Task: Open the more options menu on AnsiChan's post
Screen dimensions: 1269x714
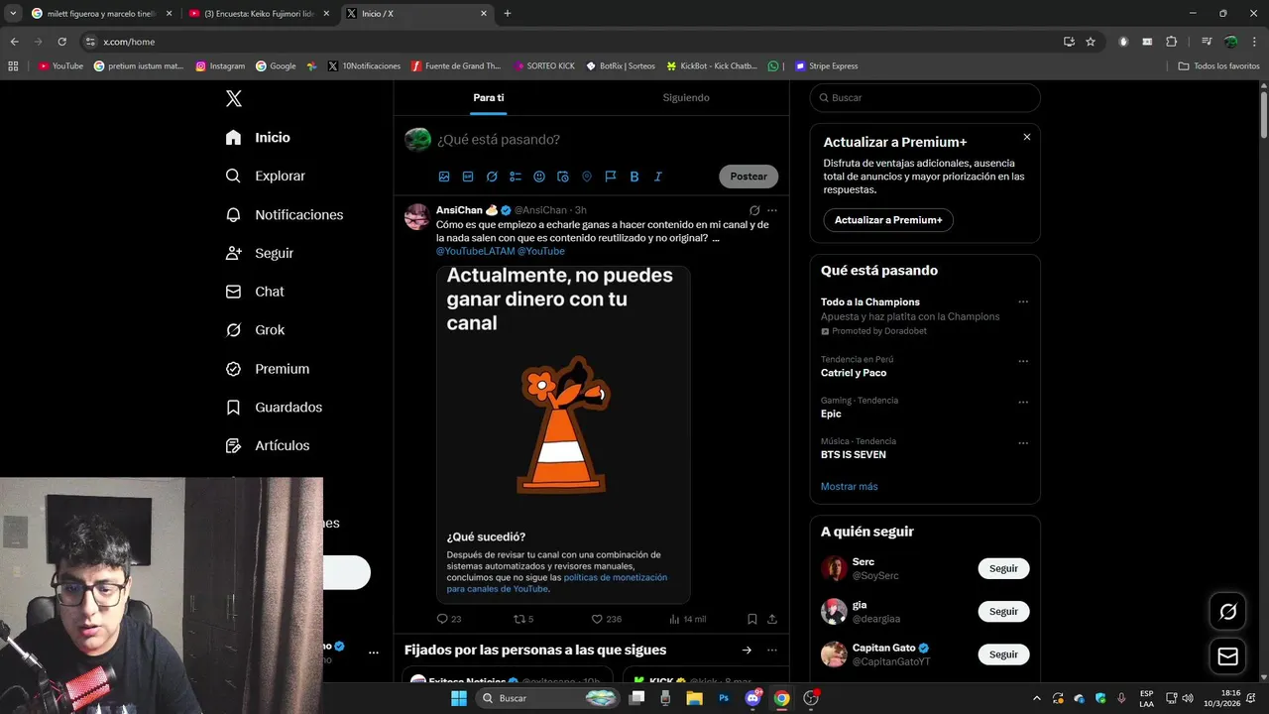Action: pos(772,210)
